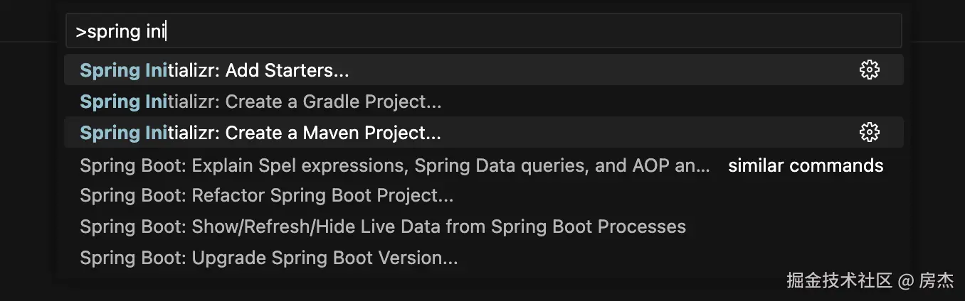
Task: Run Spring Initializr: Add Starters command
Action: click(x=285, y=70)
